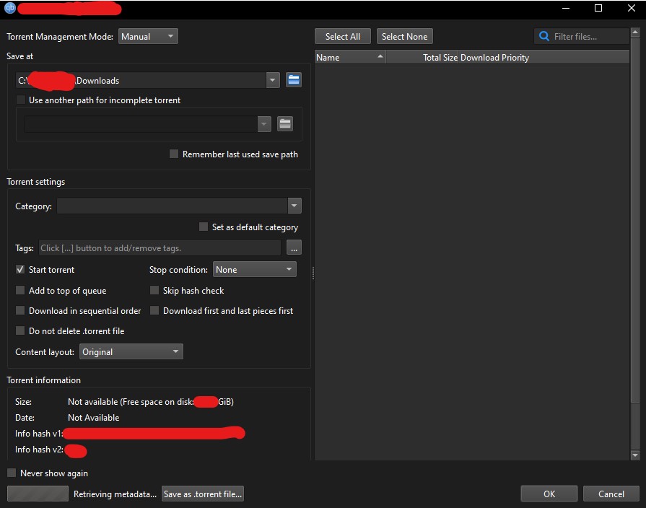Image resolution: width=646 pixels, height=508 pixels.
Task: Click the file list scroll down arrow
Action: 635,455
